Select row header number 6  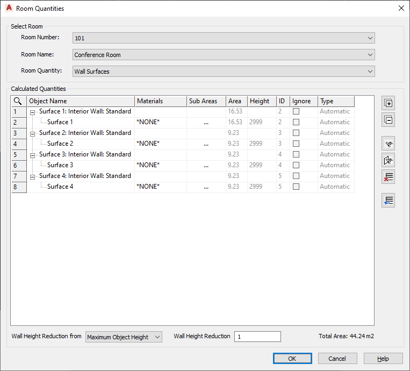(x=19, y=166)
